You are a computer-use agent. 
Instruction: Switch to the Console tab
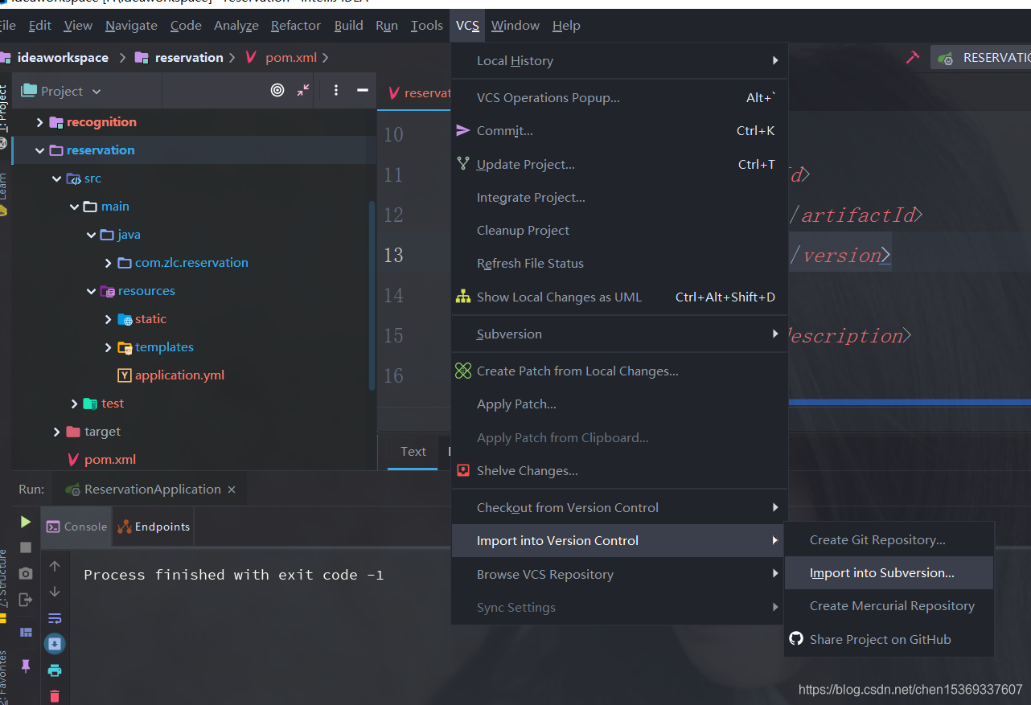coord(76,527)
